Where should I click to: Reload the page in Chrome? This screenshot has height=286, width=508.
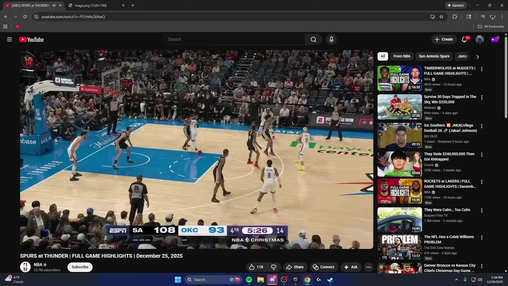25,17
